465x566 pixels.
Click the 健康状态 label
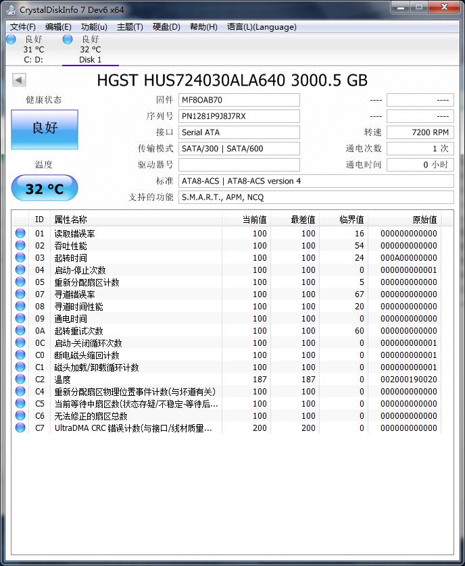click(44, 100)
